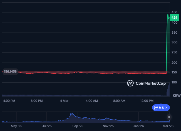Select May '25 on the range navigator
181x131 pixels.
16,126
